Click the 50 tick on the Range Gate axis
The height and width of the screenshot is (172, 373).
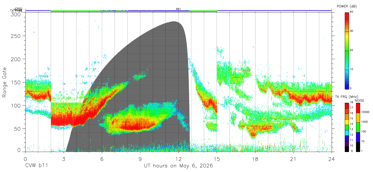click(x=17, y=129)
